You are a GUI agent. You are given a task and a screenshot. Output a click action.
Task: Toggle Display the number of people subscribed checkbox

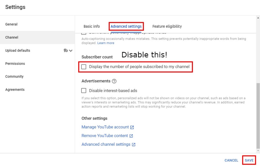pos(84,67)
